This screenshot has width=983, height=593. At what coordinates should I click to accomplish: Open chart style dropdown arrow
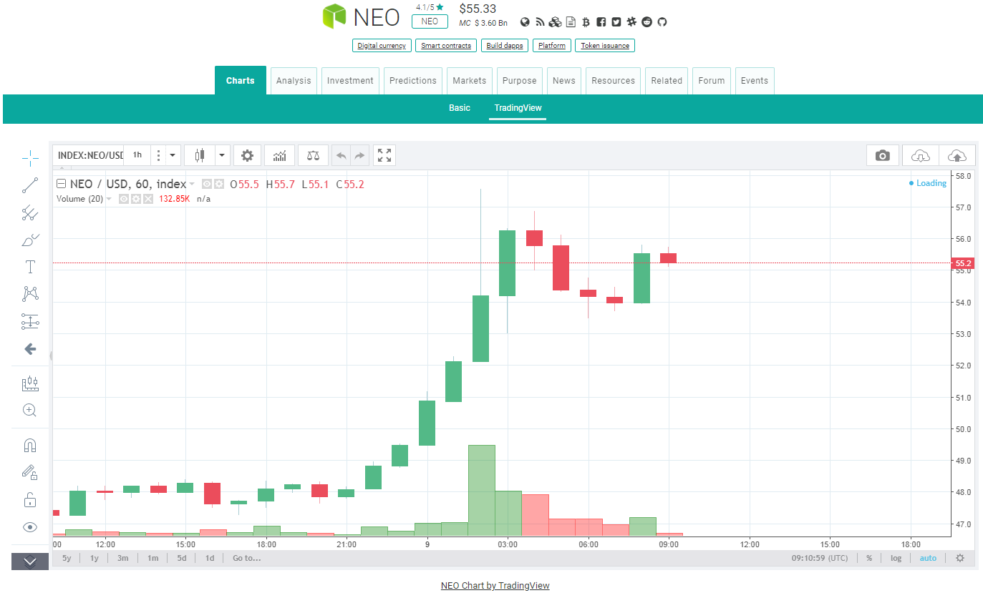pos(222,155)
